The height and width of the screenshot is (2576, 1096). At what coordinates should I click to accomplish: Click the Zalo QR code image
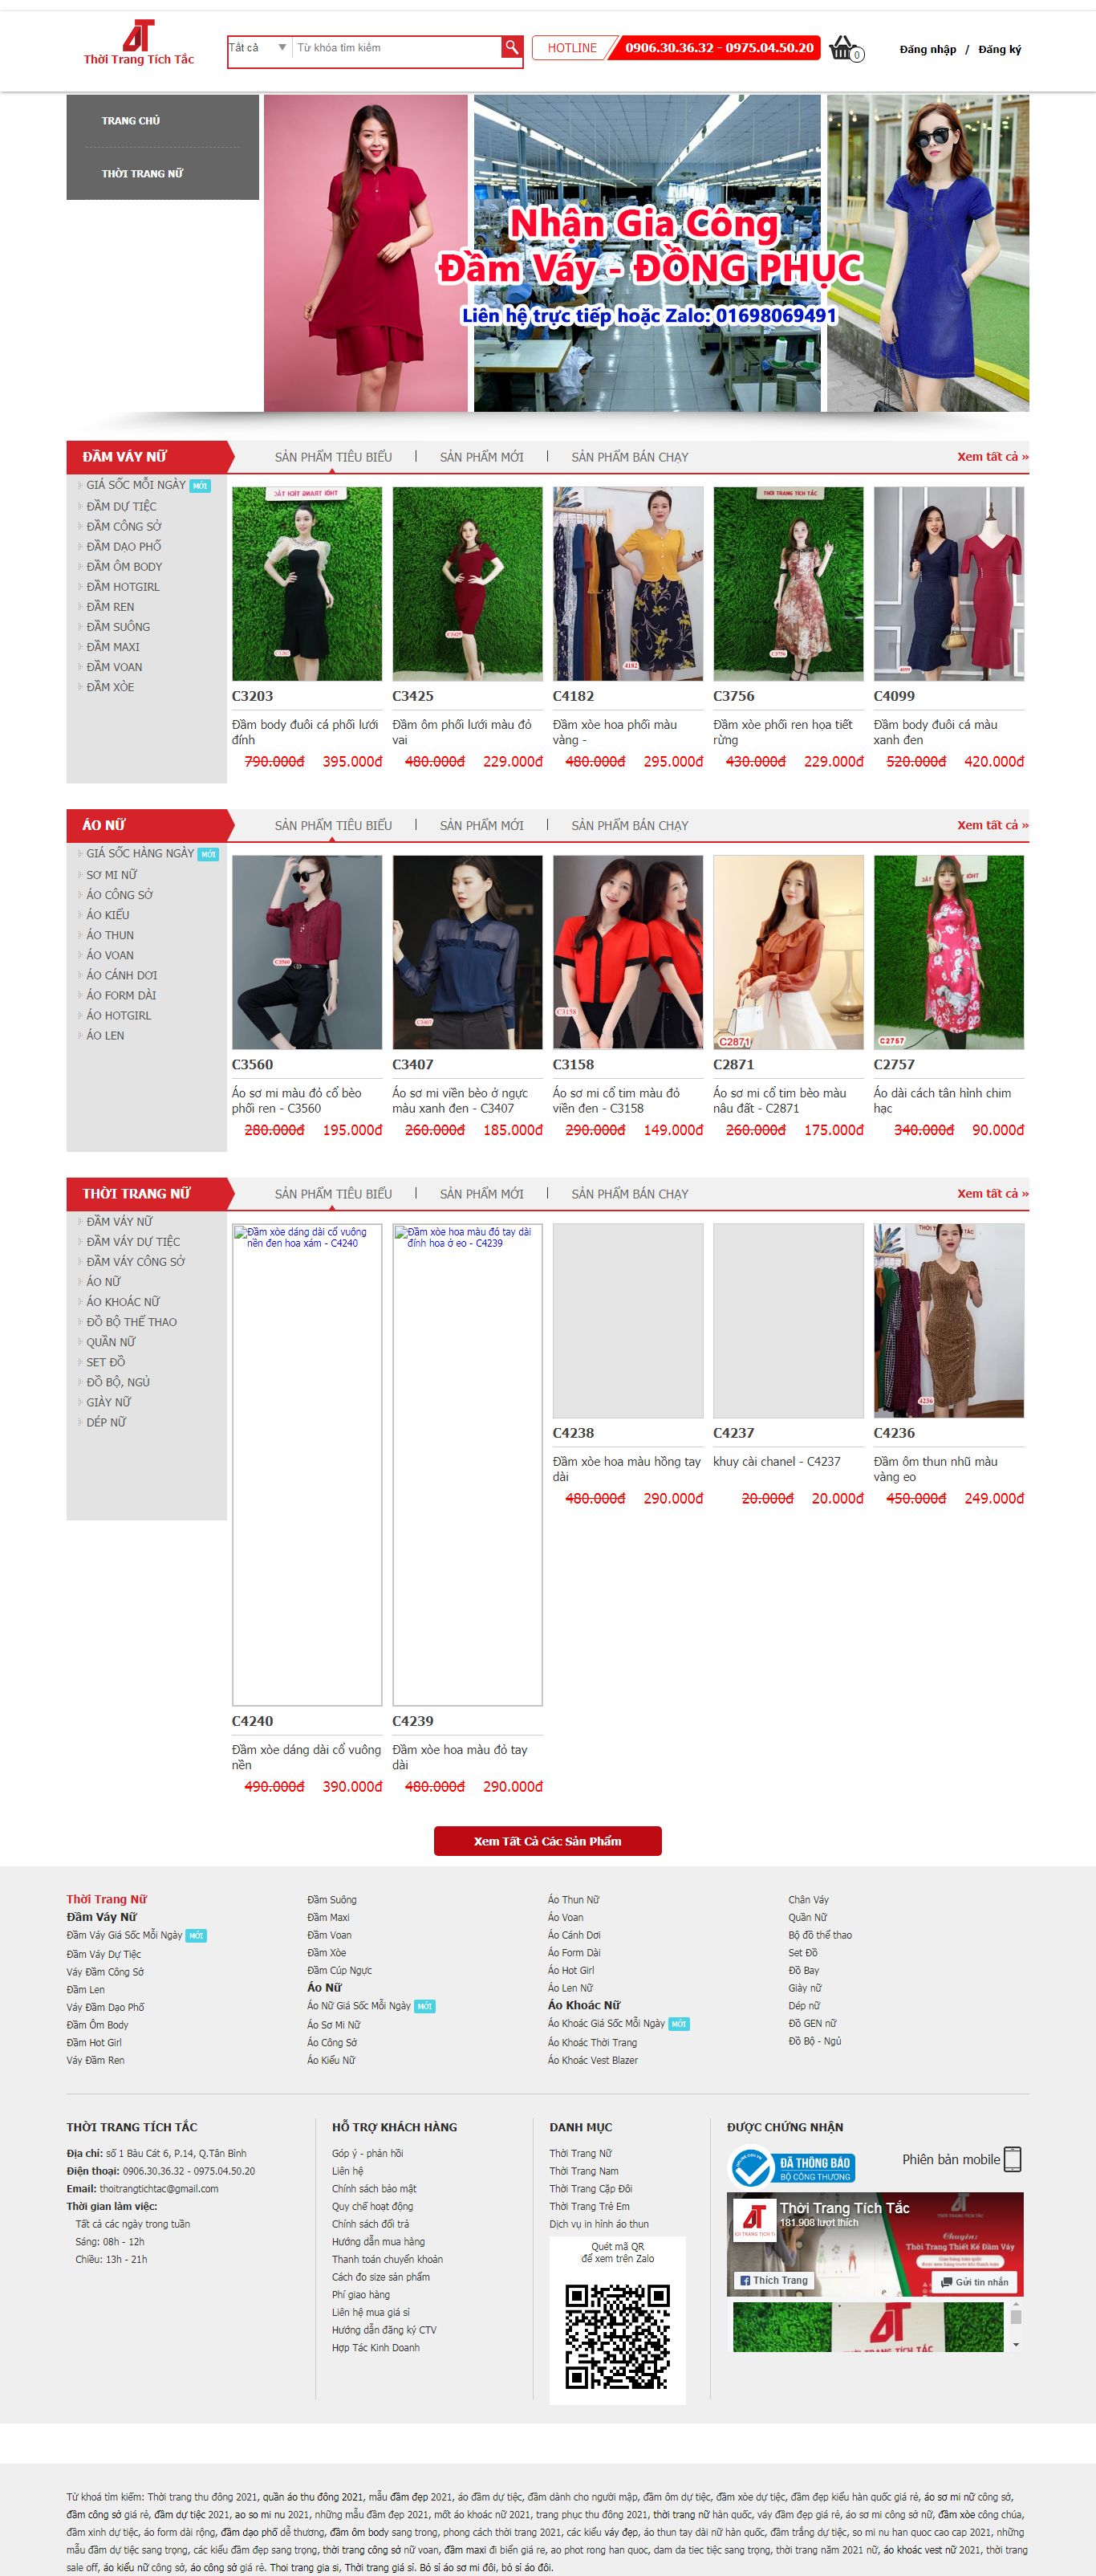coord(618,2335)
